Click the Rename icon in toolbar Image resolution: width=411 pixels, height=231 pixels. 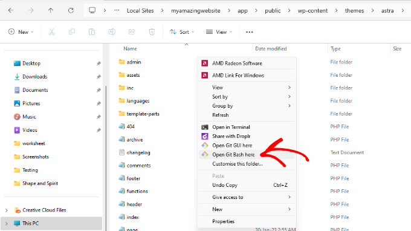coord(112,32)
